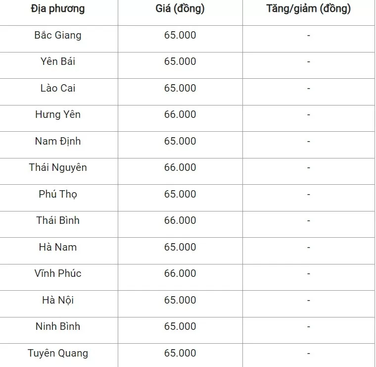Screen dimensions: 376x367
Task: Click the Thái Nguyên row label
Action: [x=58, y=167]
